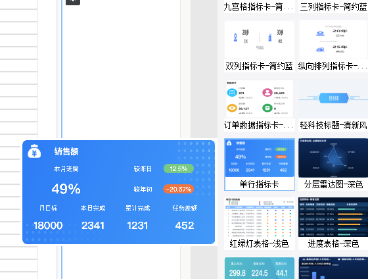
Task: Click the 49% progress value
Action: click(66, 189)
